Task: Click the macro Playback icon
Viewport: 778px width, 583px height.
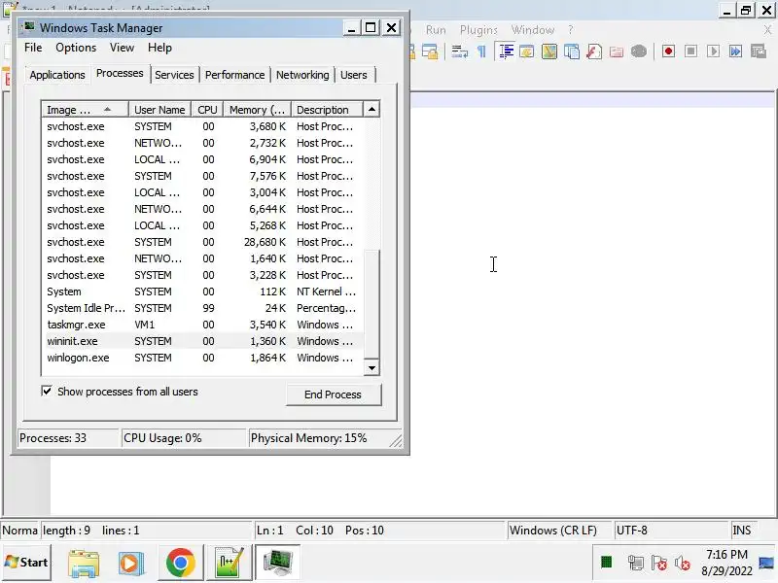Action: pyautogui.click(x=713, y=51)
